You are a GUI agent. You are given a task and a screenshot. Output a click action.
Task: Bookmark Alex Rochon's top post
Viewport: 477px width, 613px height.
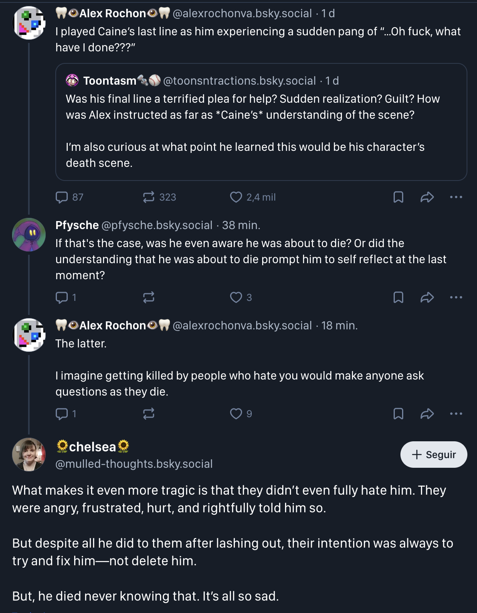[398, 197]
